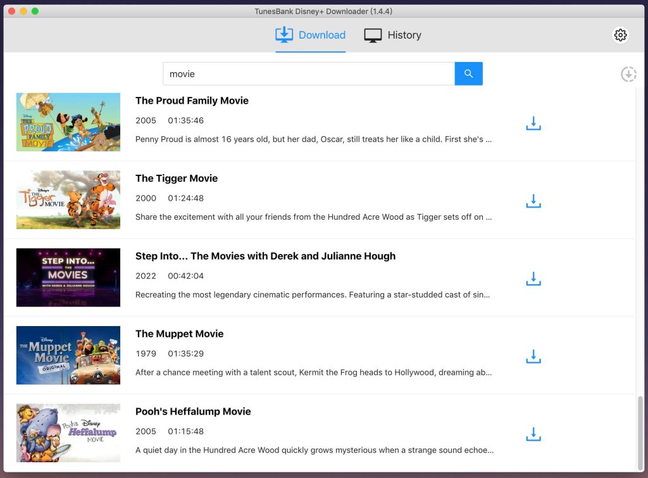Open the app settings gear
Image resolution: width=648 pixels, height=478 pixels.
[620, 35]
